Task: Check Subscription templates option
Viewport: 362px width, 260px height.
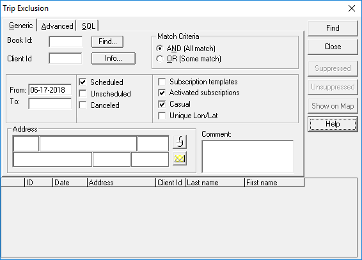Action: (162, 82)
